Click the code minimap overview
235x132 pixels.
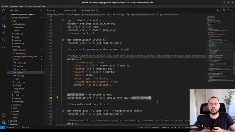pyautogui.click(x=220, y=49)
